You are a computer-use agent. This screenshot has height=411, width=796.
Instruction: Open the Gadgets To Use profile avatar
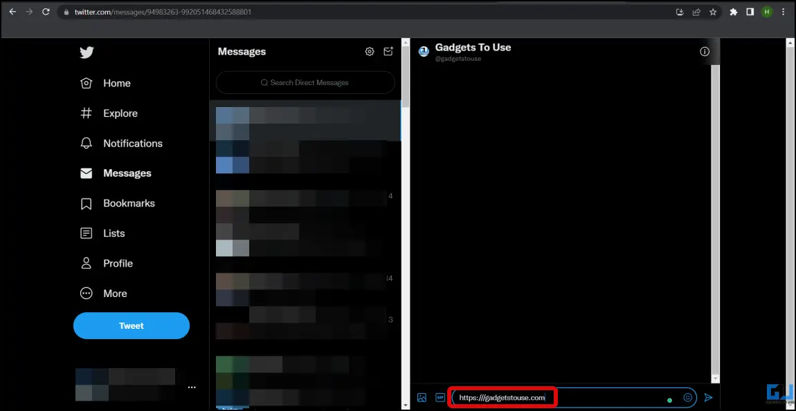click(424, 51)
